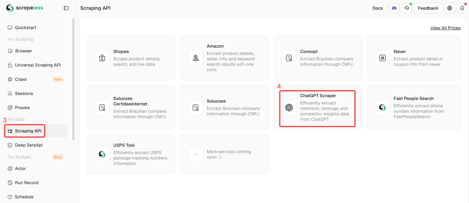Screen dimensions: 469x203
Task: Click the Deep SerpApi terminal icon
Action: (10, 145)
